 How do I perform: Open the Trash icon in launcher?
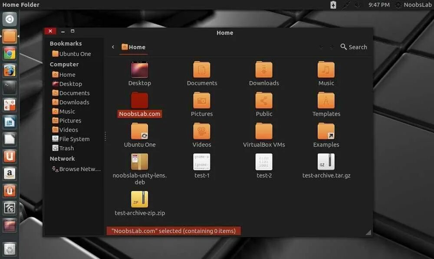(10, 249)
